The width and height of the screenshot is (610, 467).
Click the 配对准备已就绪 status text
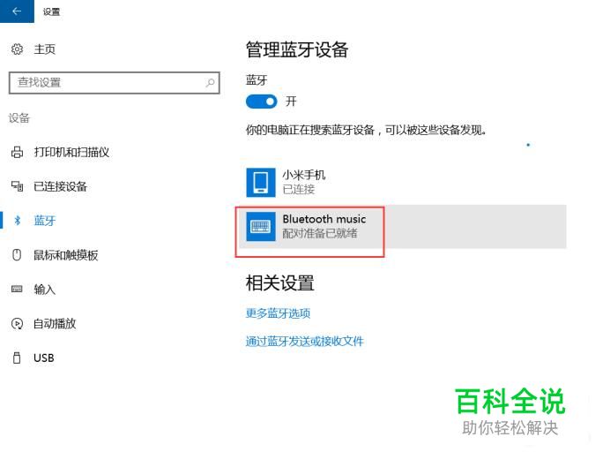pos(320,233)
